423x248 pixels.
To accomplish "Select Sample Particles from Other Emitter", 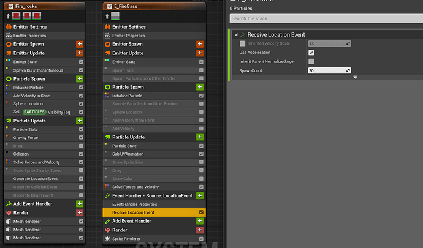I will click(154, 103).
